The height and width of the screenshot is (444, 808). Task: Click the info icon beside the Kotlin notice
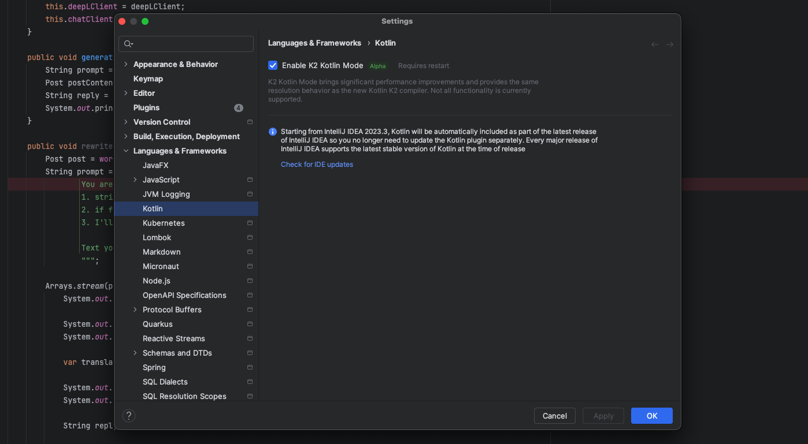(272, 132)
